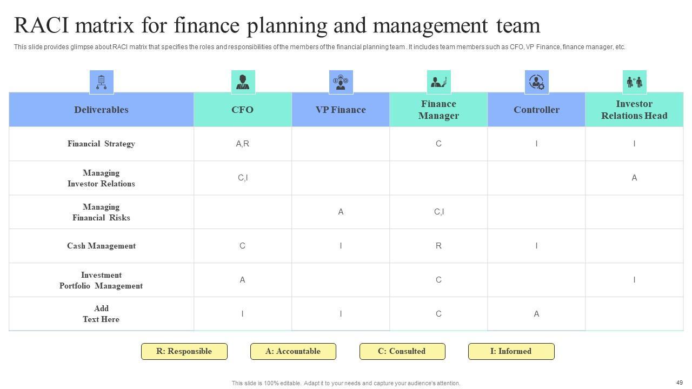Viewport: 692px width, 389px height.
Task: Select the A: Accountable legend box
Action: pos(293,351)
